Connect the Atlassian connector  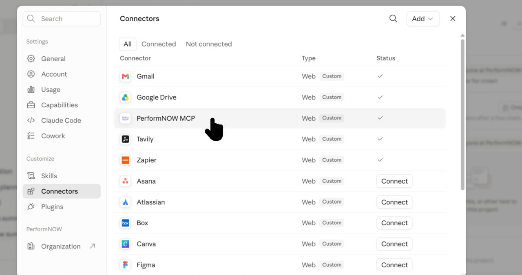click(394, 202)
